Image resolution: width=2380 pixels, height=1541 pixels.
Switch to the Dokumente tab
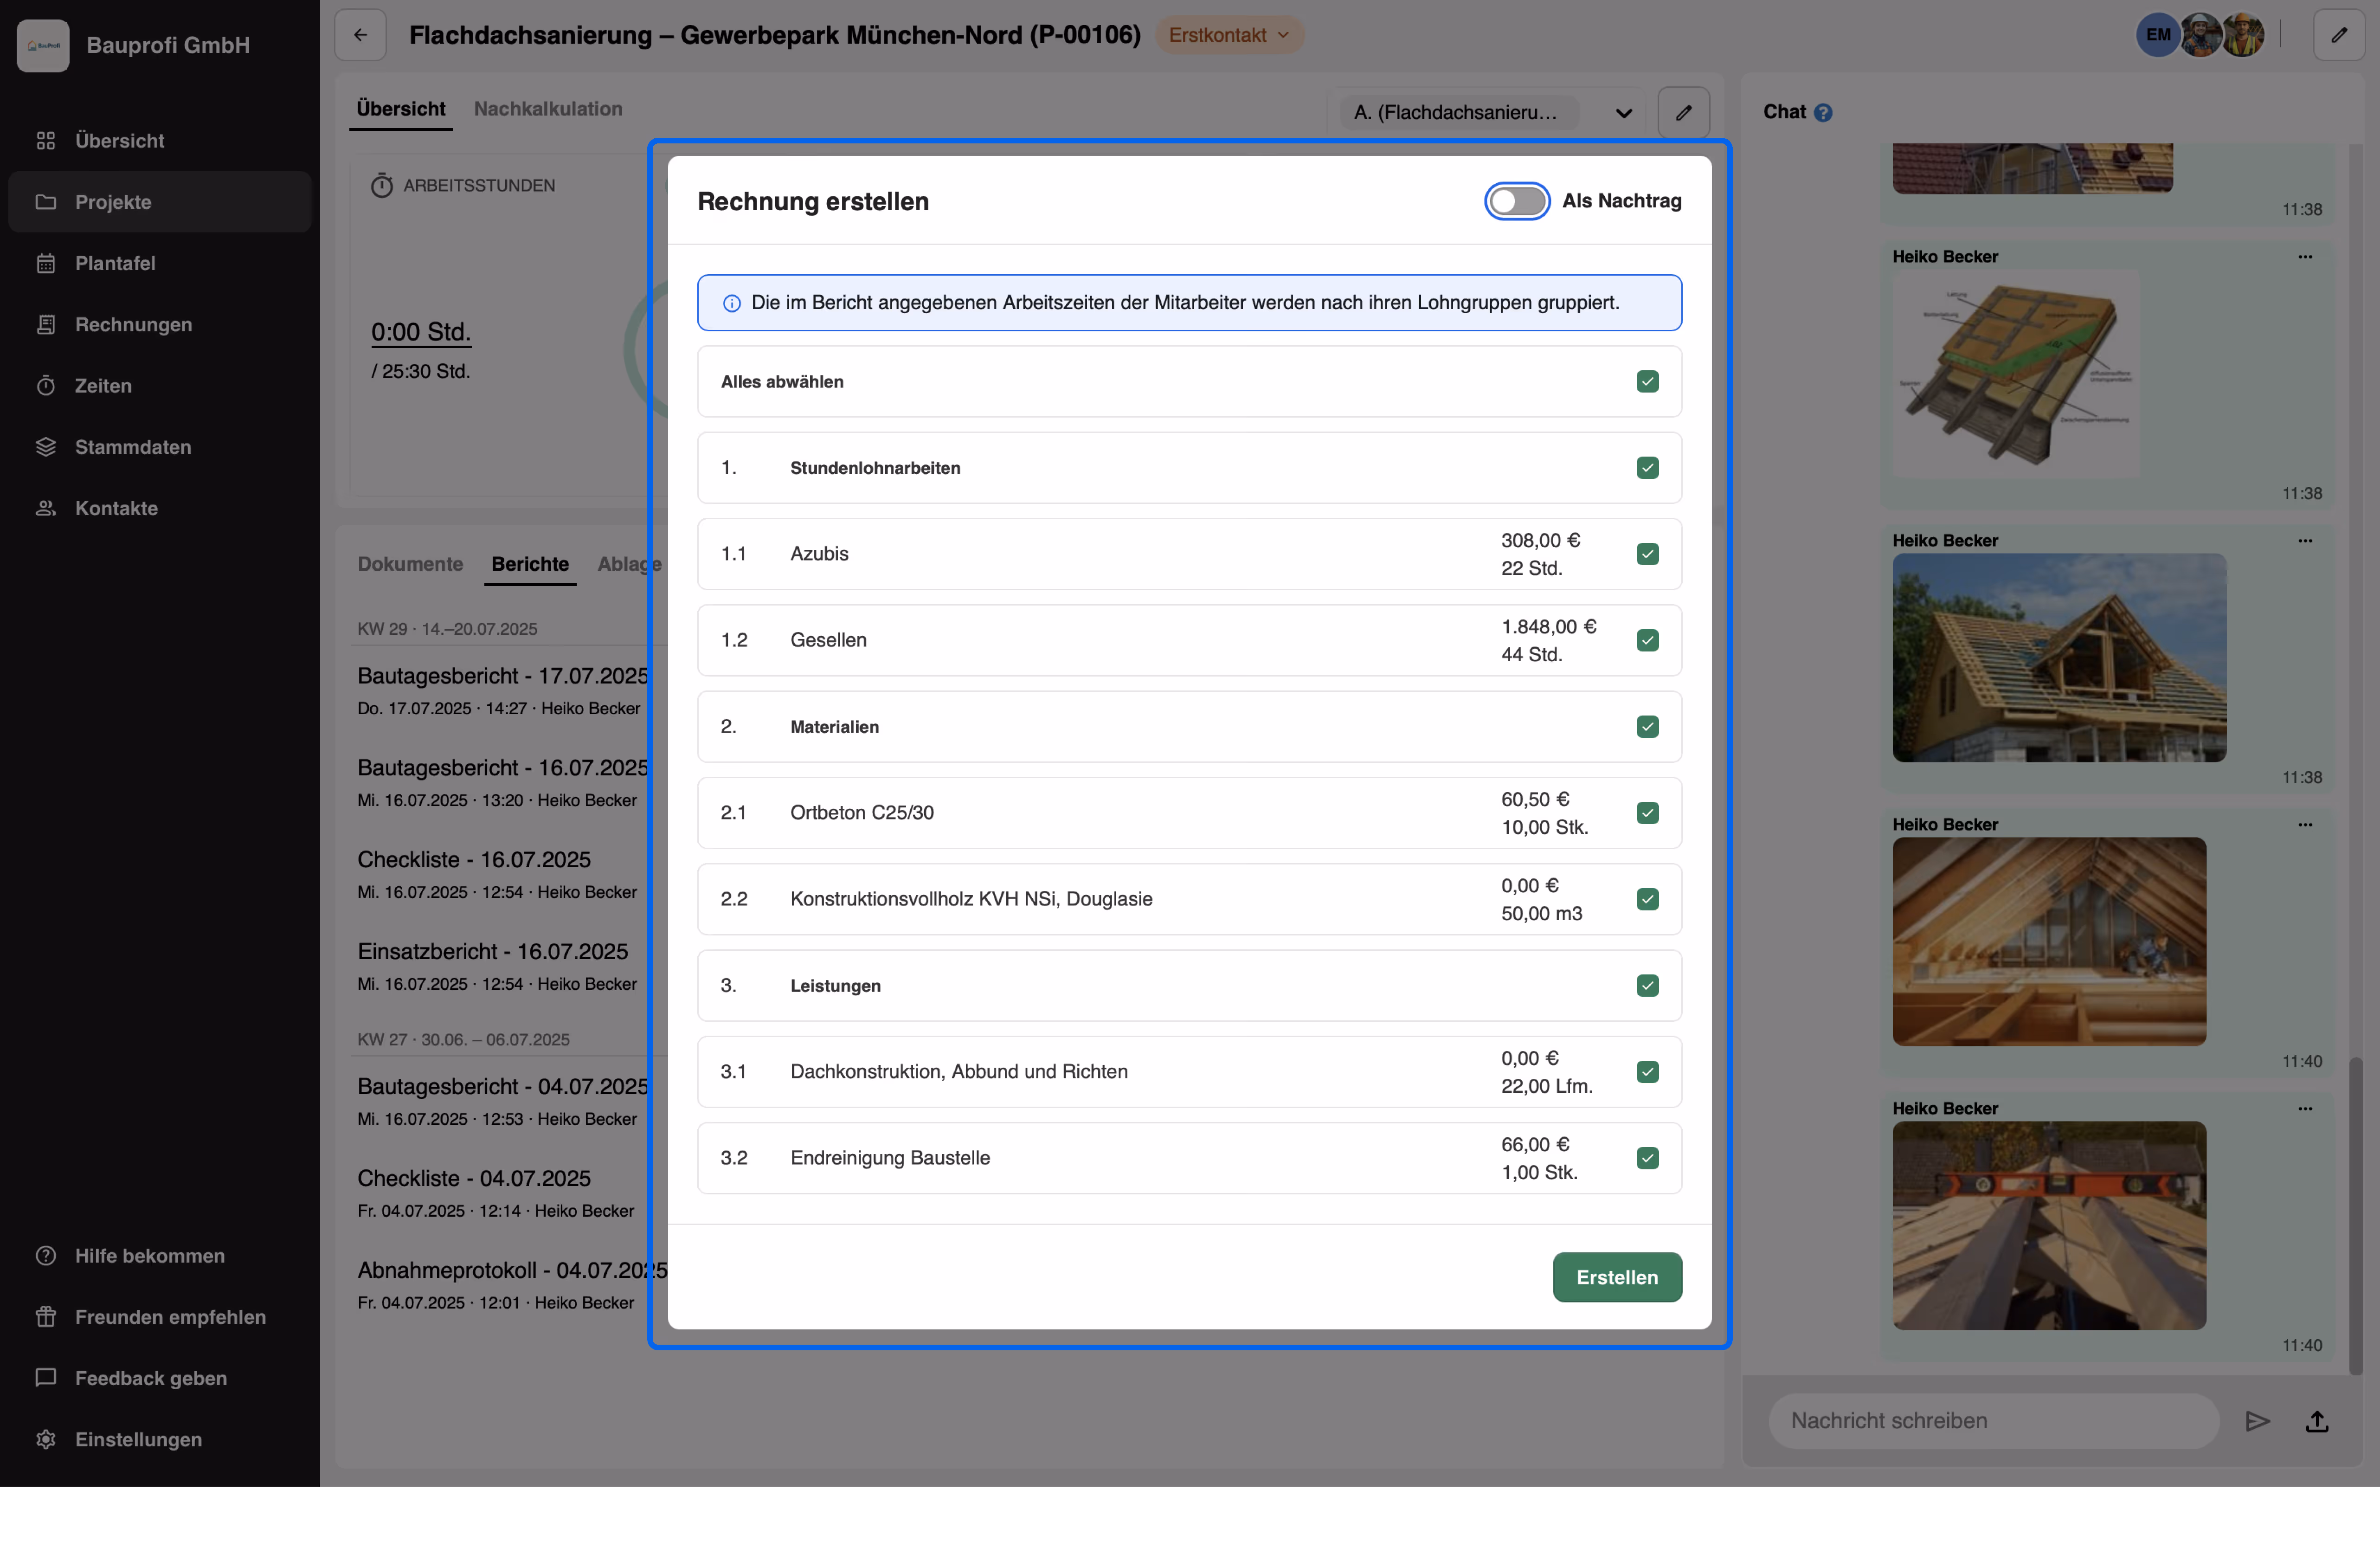(410, 564)
